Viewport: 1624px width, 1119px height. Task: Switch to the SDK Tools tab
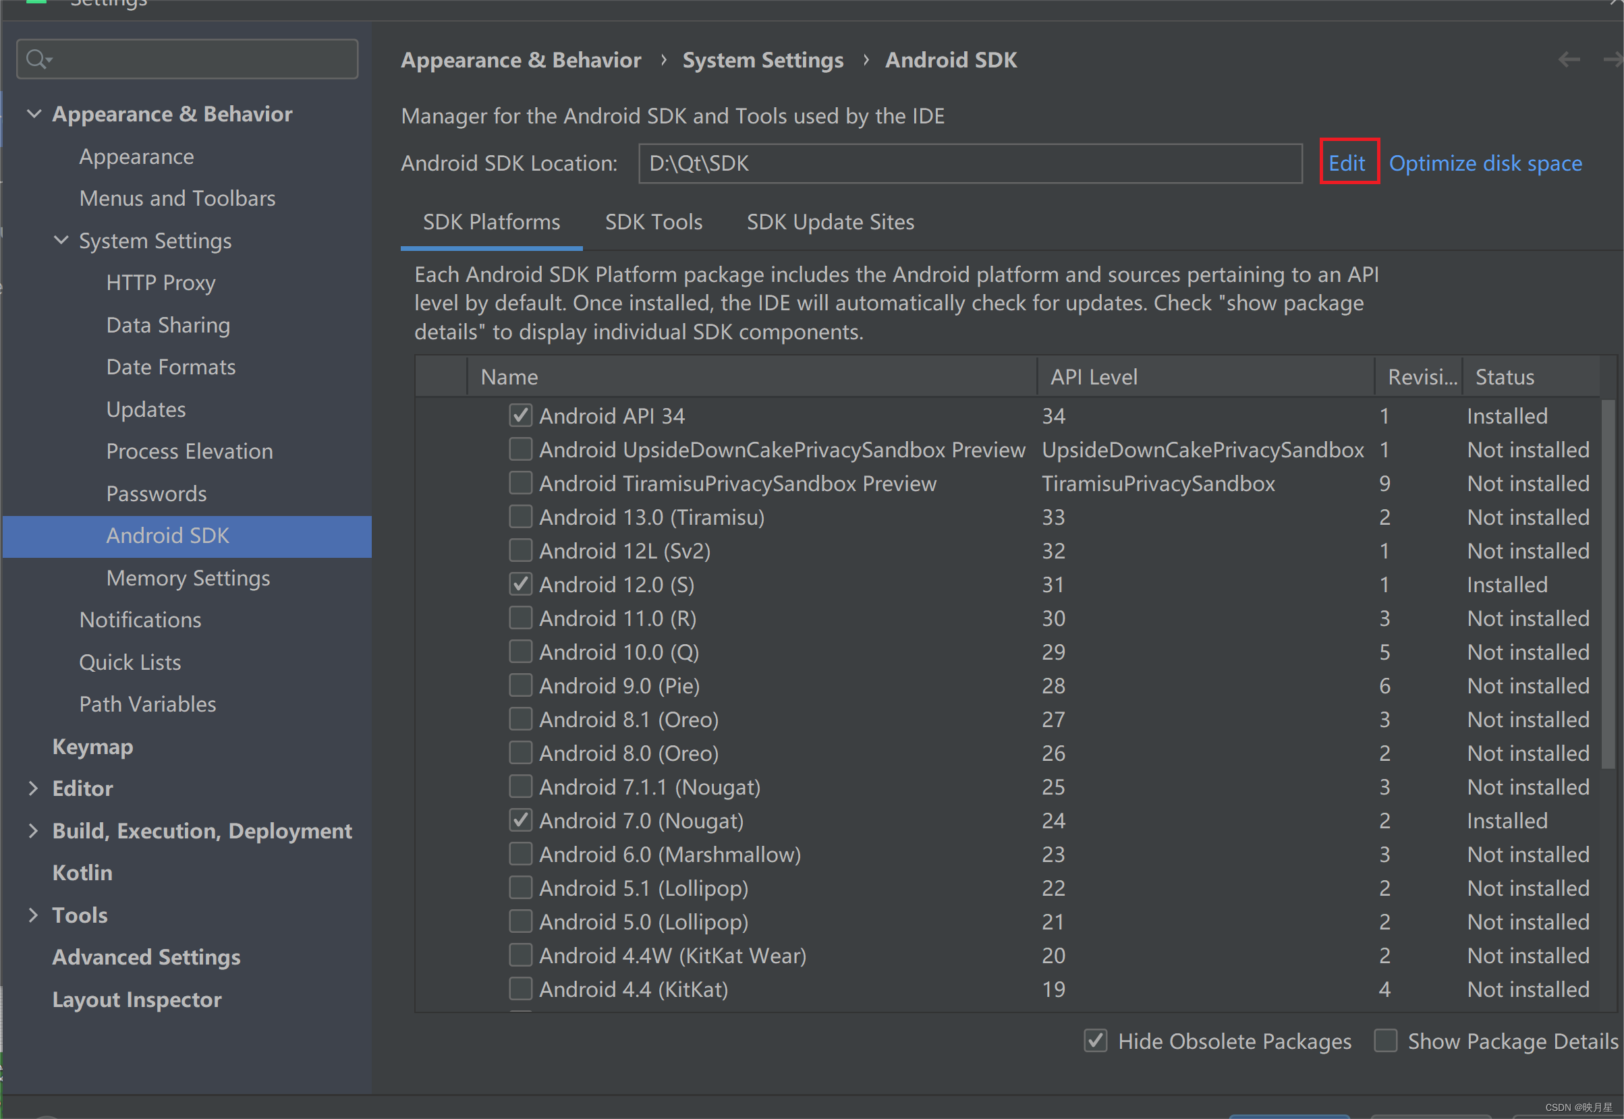[654, 223]
